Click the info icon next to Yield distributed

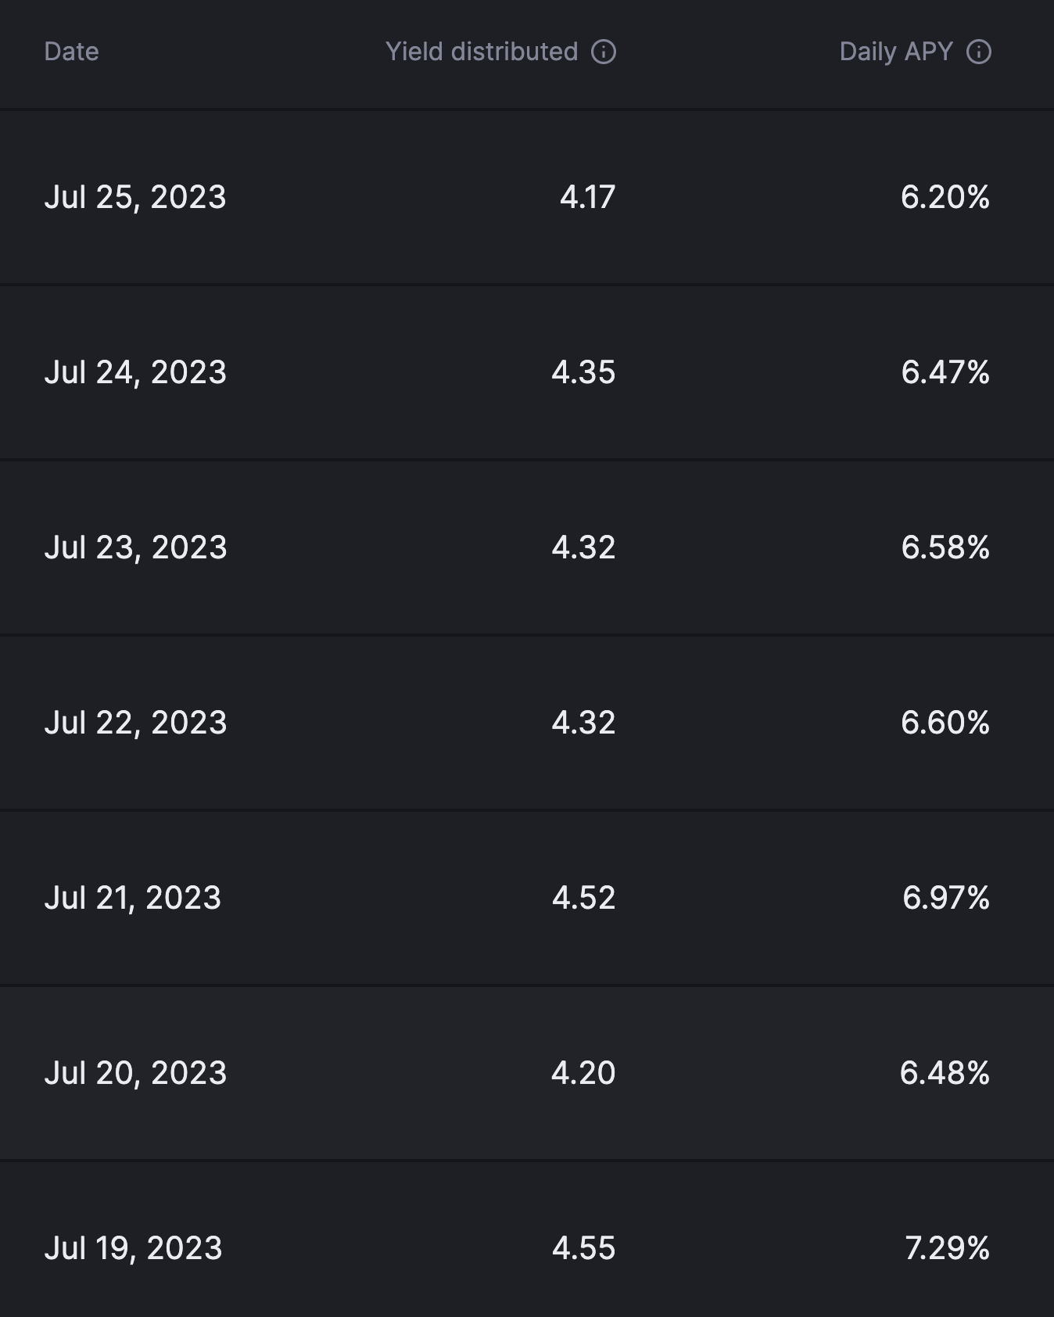click(x=604, y=52)
